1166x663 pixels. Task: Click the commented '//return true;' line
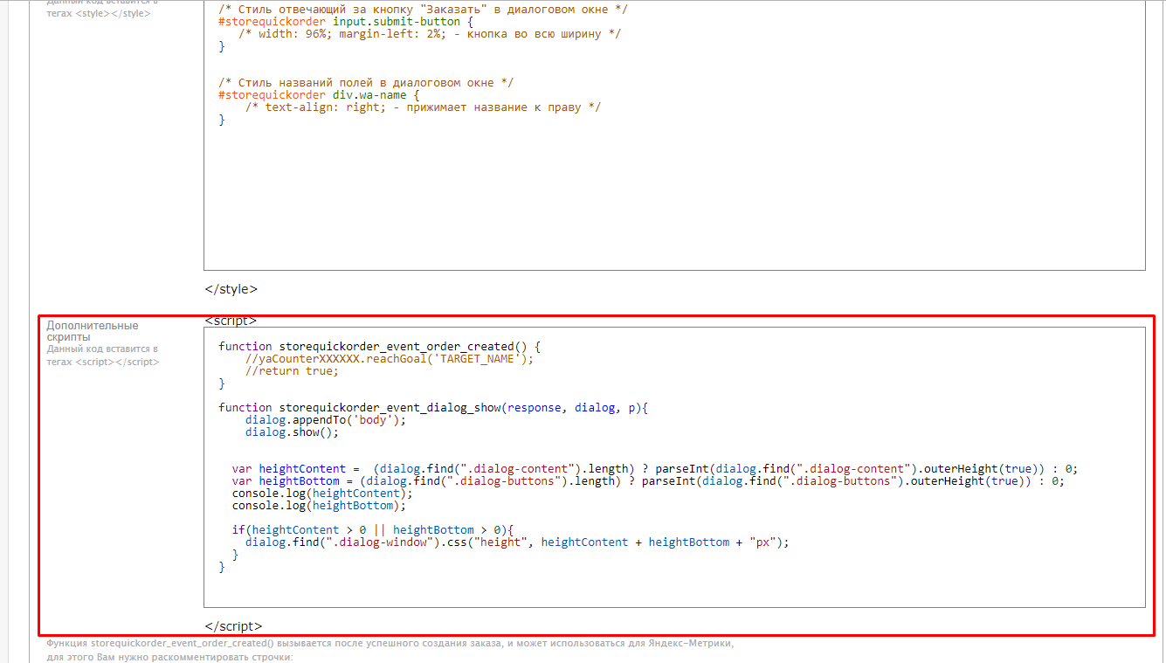(x=292, y=371)
